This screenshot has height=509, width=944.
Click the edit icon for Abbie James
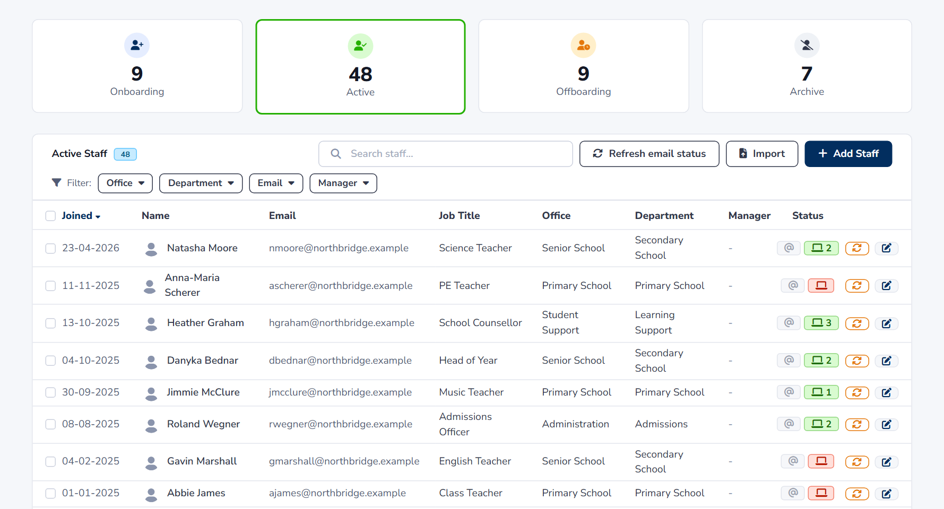886,494
